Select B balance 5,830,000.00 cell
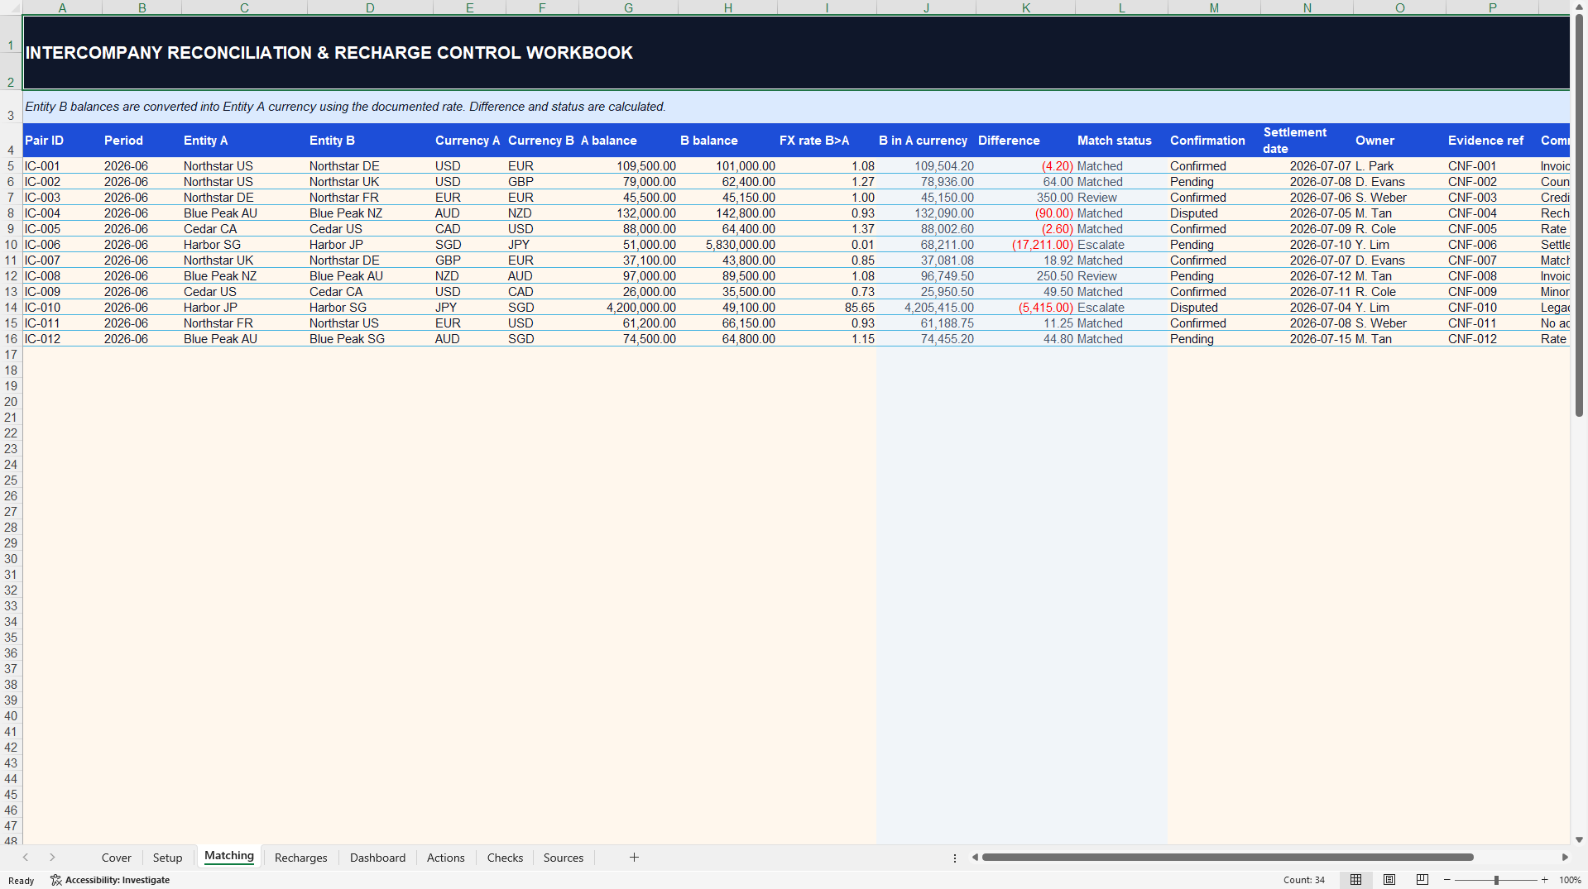 [x=728, y=245]
